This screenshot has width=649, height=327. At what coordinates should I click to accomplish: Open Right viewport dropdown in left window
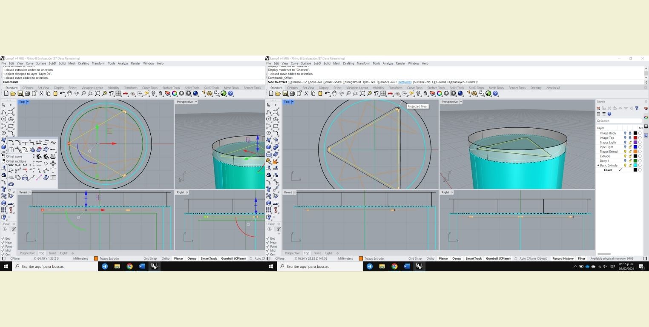(187, 192)
